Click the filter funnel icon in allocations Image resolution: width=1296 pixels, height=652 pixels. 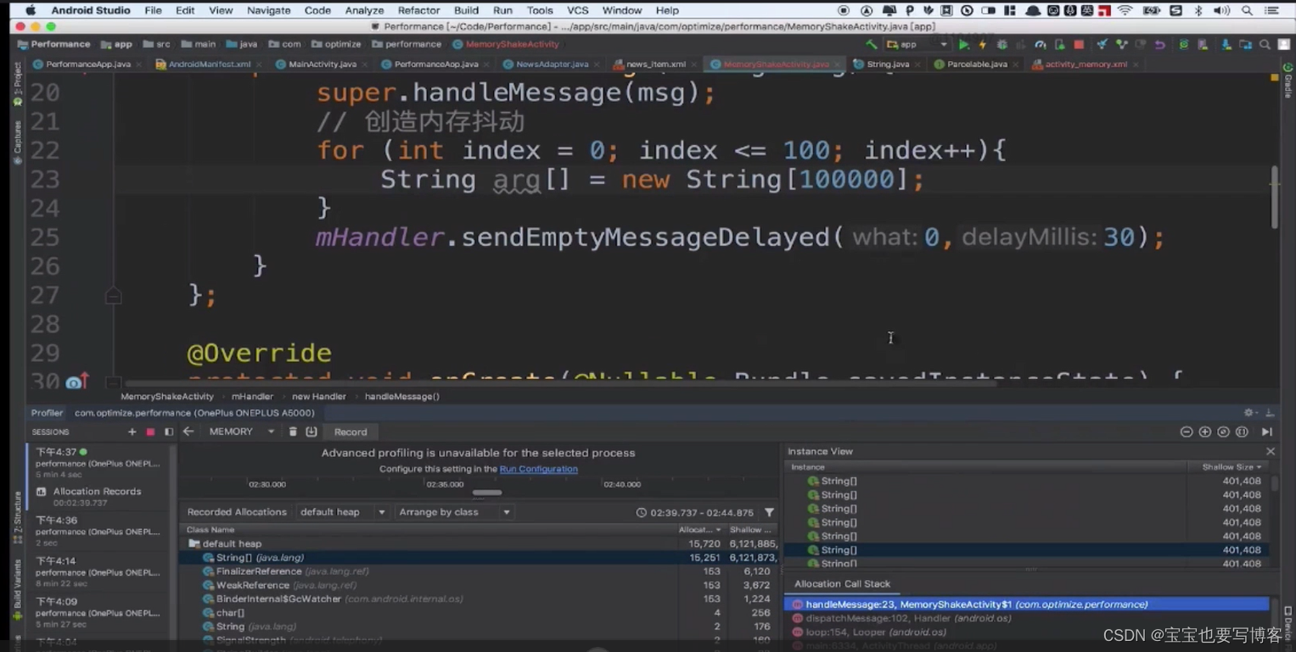769,512
